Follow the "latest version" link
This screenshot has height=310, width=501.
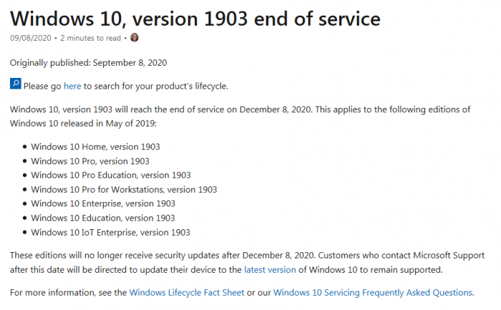tap(270, 269)
